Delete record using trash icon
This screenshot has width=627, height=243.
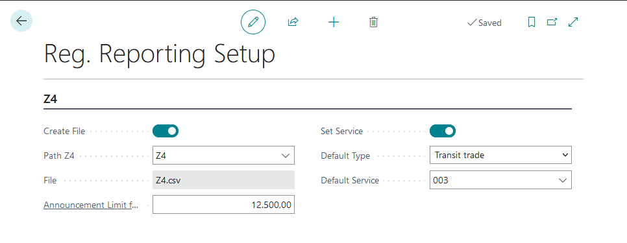coord(373,22)
